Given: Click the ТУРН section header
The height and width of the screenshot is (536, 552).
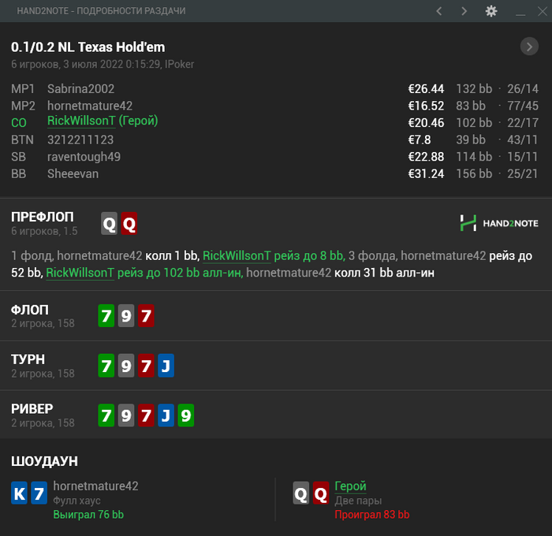Looking at the screenshot, I should coord(28,359).
